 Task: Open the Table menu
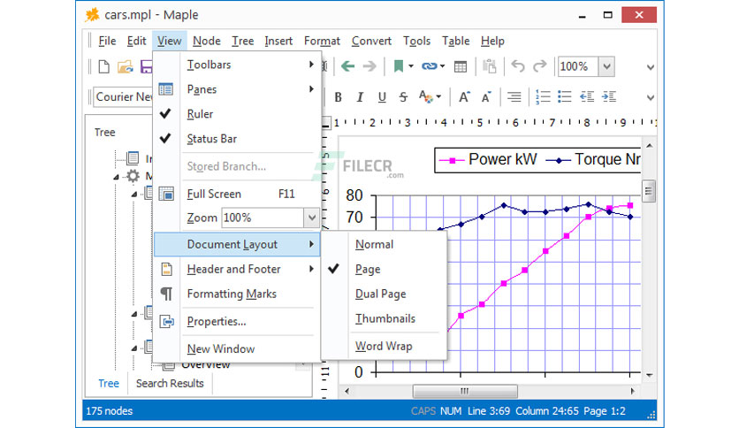tap(455, 41)
